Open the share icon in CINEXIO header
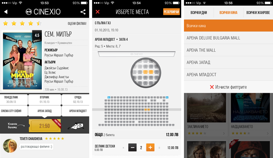This screenshot has width=273, height=158. tap(83, 12)
